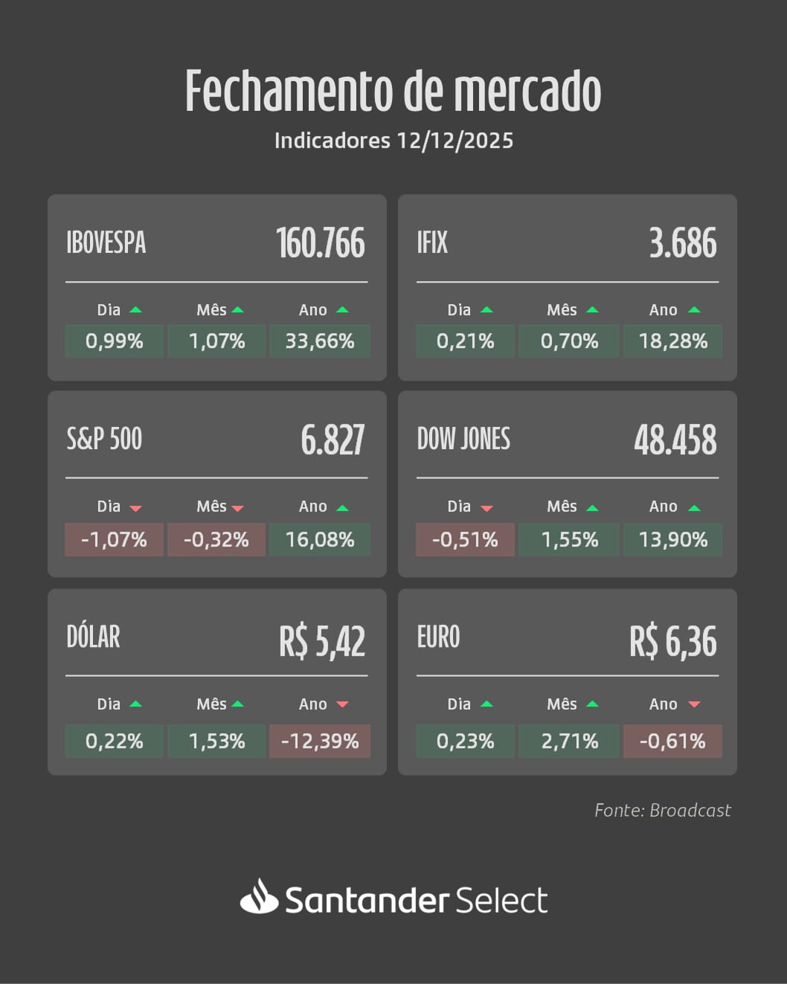Click the Santander Select brand name text
This screenshot has height=984, width=787.
[x=417, y=900]
